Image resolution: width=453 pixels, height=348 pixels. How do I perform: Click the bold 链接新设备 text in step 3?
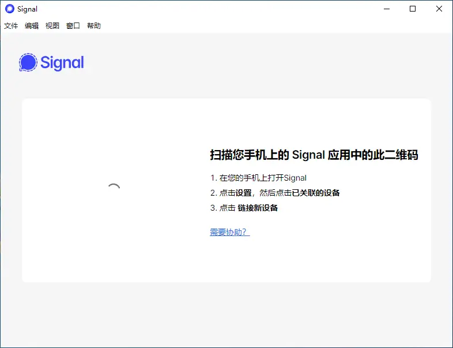[258, 208]
